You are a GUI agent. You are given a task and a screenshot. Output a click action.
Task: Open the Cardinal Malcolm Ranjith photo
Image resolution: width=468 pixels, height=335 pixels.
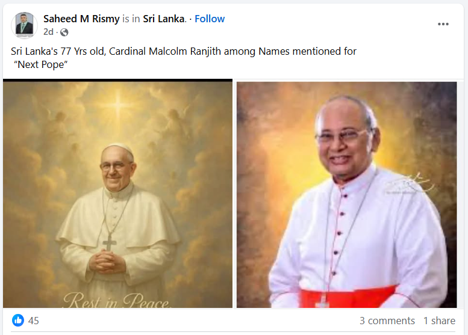(x=346, y=195)
